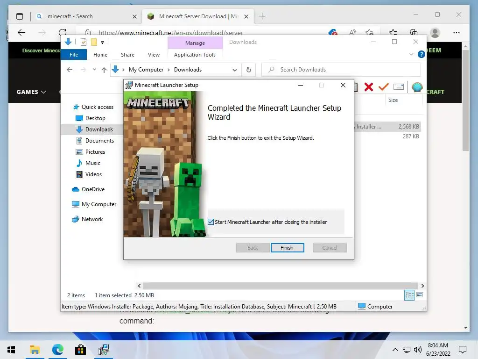This screenshot has width=478, height=359.
Task: Open recent locations dropdown in Explorer
Action: [x=94, y=70]
